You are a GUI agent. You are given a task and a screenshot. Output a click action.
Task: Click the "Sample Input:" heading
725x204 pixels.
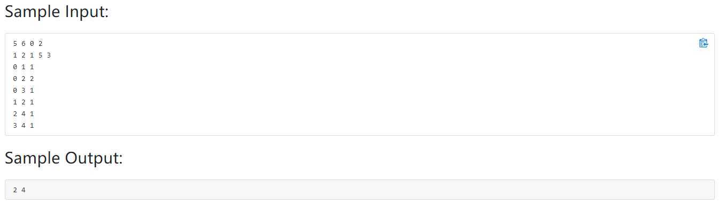point(57,12)
